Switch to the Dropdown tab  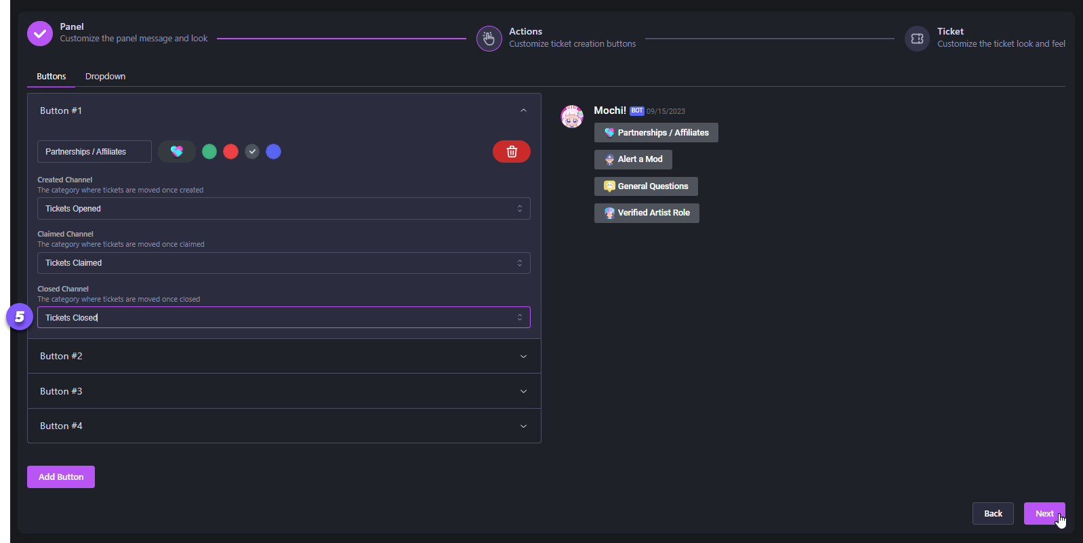point(105,77)
